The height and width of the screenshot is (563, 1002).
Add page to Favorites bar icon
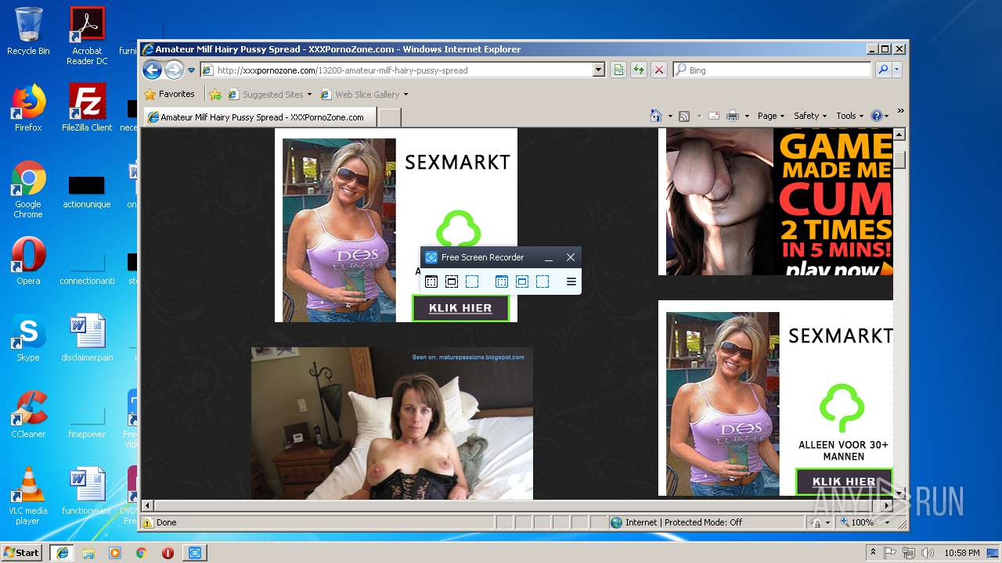[215, 95]
